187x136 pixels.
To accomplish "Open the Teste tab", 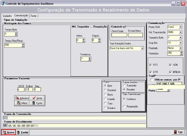I will point(33,16).
